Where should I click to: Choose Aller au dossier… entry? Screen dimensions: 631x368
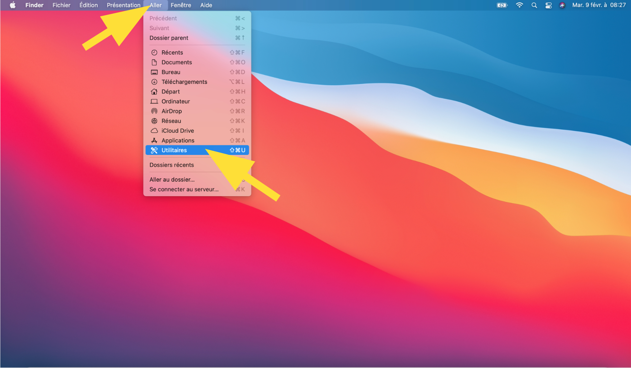[197, 179]
